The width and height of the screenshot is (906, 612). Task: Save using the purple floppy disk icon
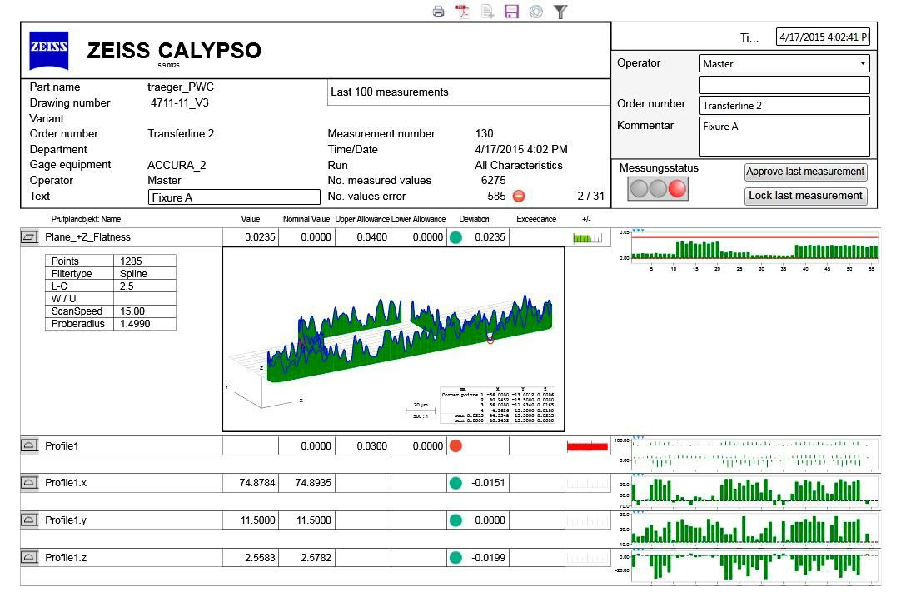point(512,12)
